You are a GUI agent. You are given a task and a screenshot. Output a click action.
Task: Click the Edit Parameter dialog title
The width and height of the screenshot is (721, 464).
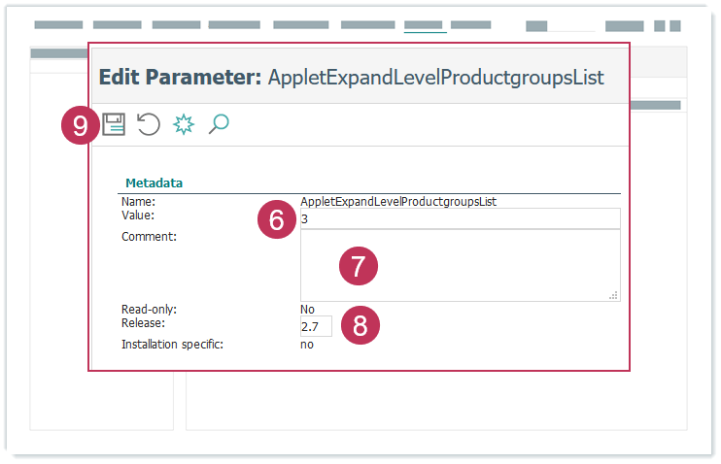tap(351, 78)
